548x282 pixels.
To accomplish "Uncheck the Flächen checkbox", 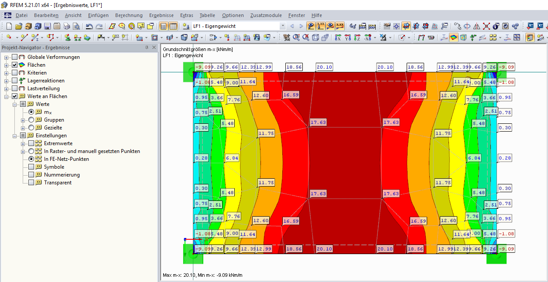I will (x=14, y=65).
